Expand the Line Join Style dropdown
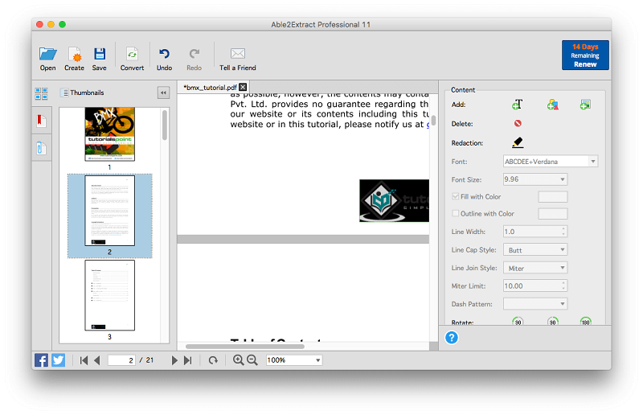643x415 pixels. (535, 268)
